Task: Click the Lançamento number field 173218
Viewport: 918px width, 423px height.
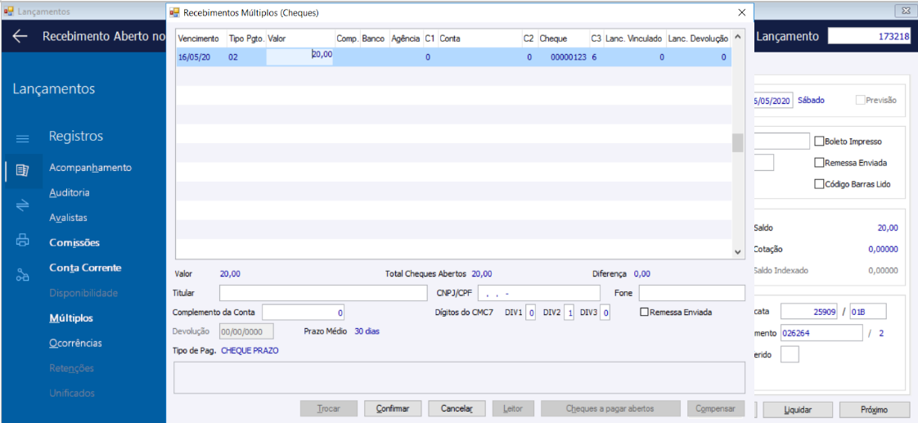Action: click(x=870, y=36)
